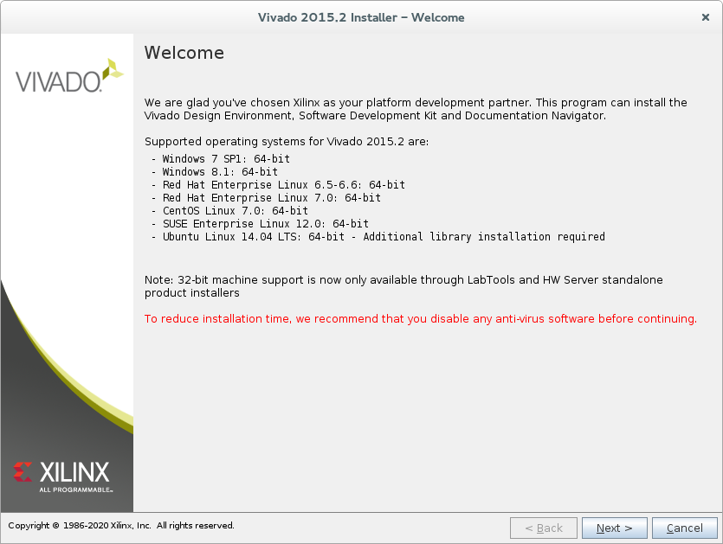723x544 pixels.
Task: Click the 'We are glad you've chosen Xilinx' paragraph
Action: coord(416,109)
